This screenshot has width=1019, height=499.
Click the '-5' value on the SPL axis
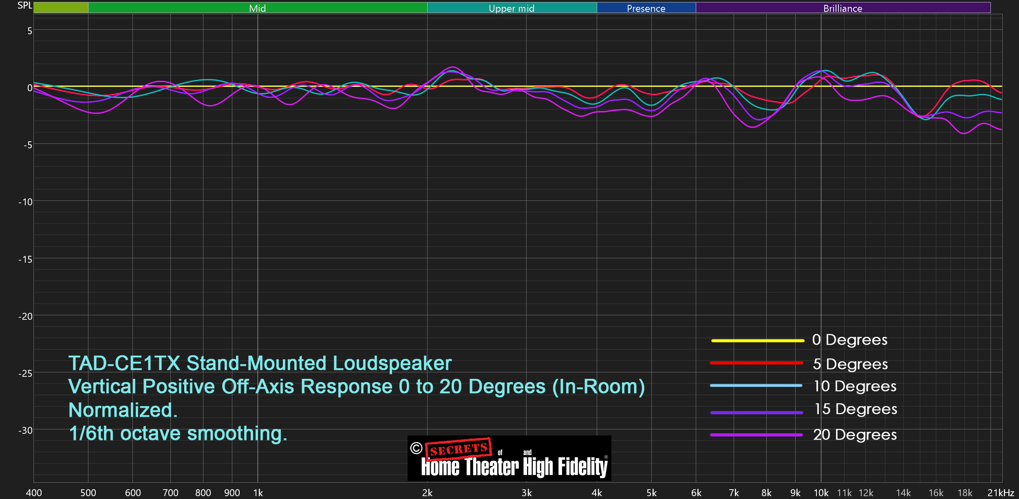tap(28, 145)
